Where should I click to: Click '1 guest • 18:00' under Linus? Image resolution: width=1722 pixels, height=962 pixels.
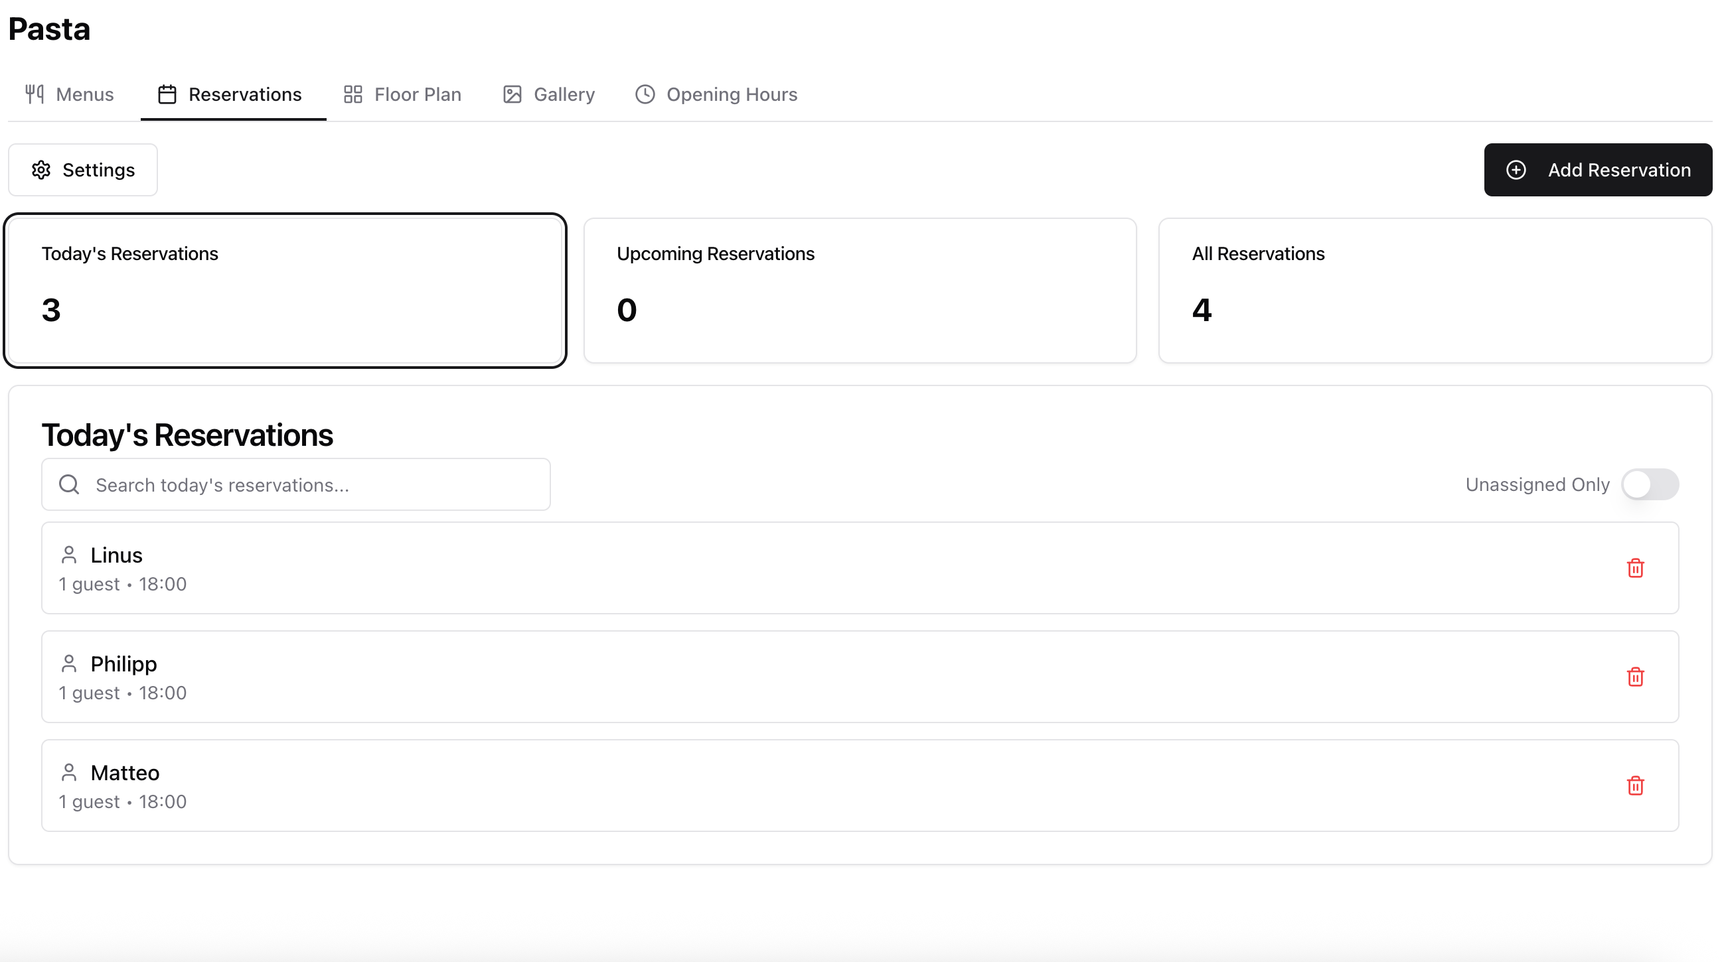coord(123,584)
